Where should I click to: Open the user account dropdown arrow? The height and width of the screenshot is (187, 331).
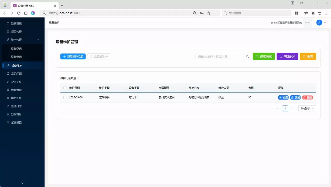[325, 23]
